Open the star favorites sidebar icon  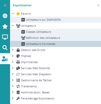pyautogui.click(x=5, y=27)
